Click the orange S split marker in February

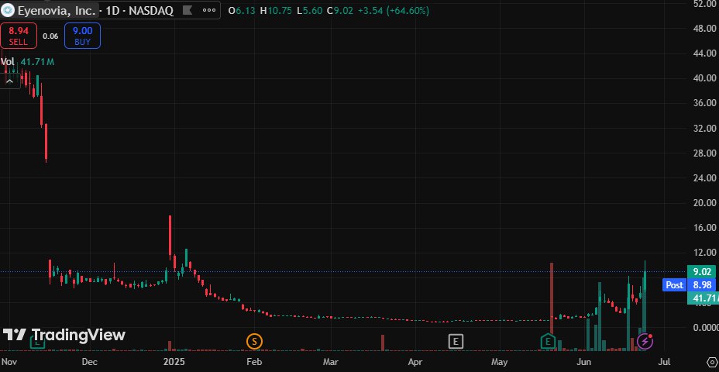click(253, 341)
